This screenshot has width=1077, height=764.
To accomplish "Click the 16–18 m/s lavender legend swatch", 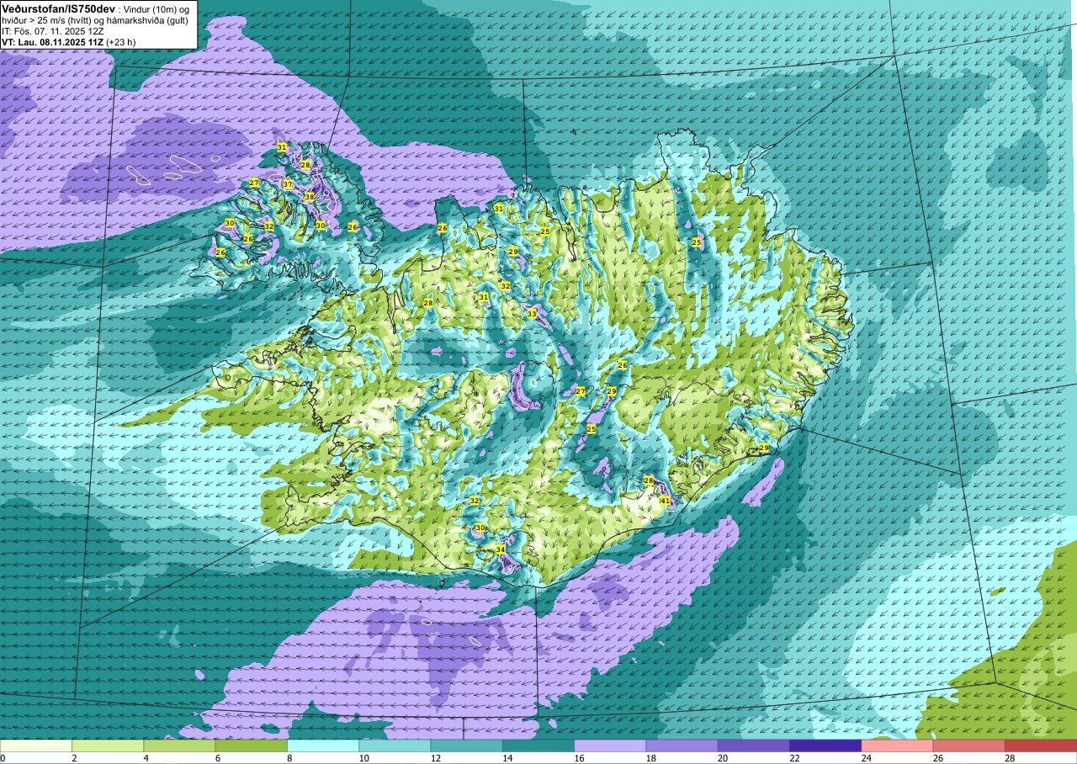I will 610,745.
